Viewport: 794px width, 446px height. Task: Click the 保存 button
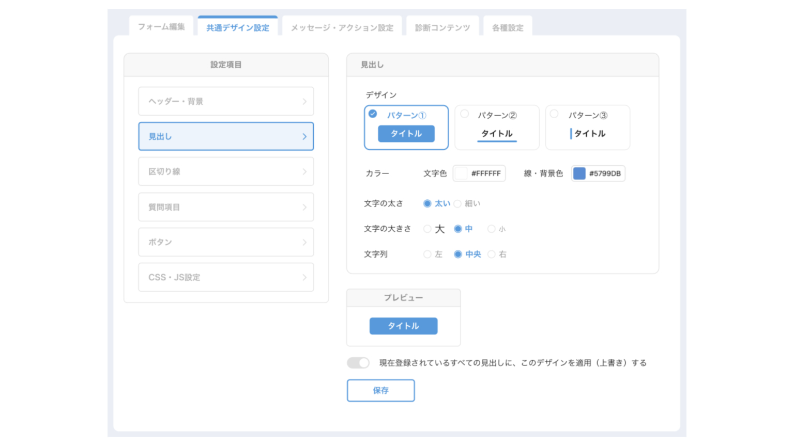pos(380,390)
